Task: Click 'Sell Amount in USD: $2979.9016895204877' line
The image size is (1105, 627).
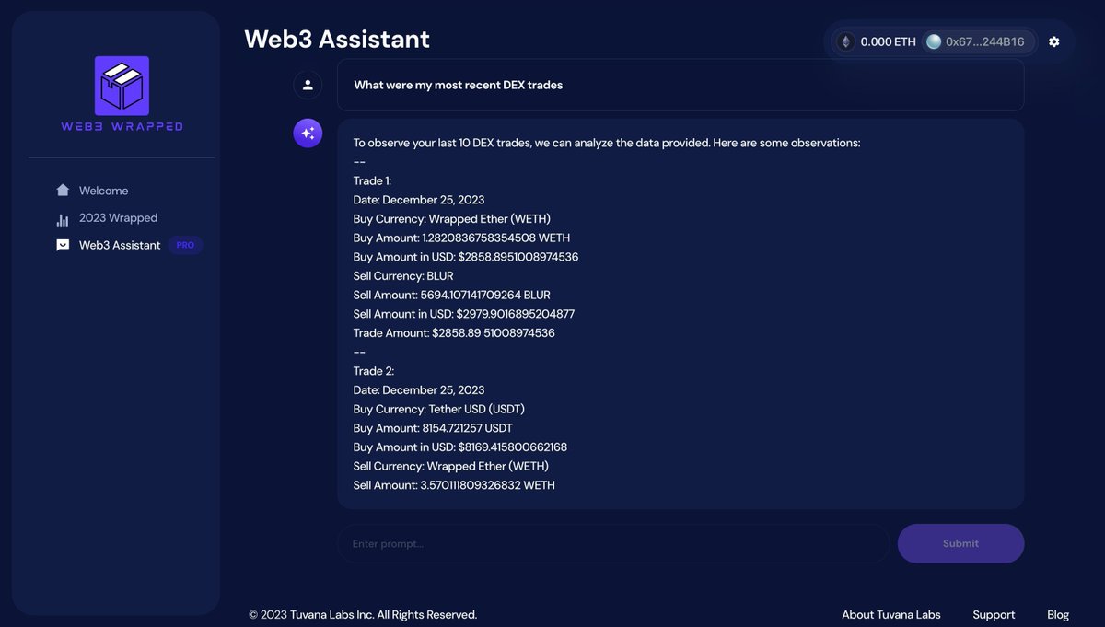Action: pyautogui.click(x=464, y=314)
